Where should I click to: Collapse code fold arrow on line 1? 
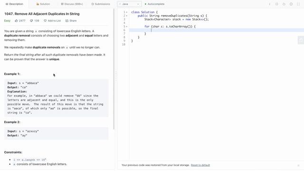pyautogui.click(x=127, y=12)
